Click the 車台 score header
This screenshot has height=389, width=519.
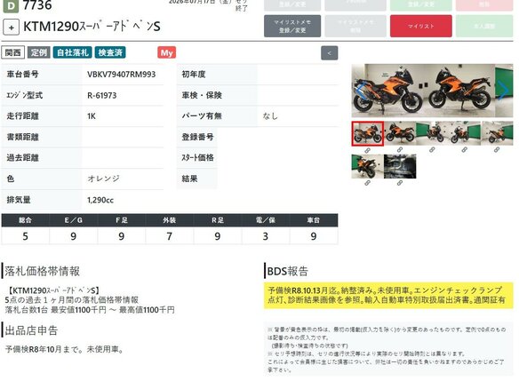(314, 220)
